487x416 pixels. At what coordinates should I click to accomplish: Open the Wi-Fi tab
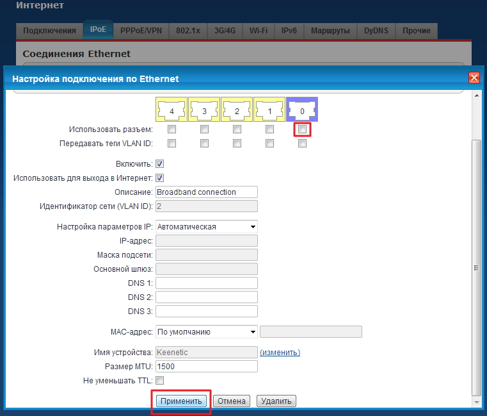[259, 30]
